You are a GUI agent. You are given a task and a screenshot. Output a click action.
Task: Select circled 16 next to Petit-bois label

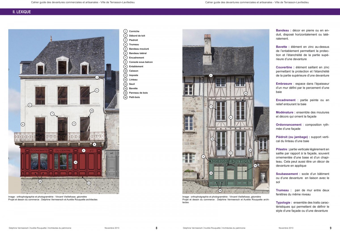point(125,97)
